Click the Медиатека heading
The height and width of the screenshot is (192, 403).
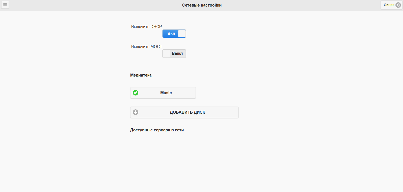[141, 75]
